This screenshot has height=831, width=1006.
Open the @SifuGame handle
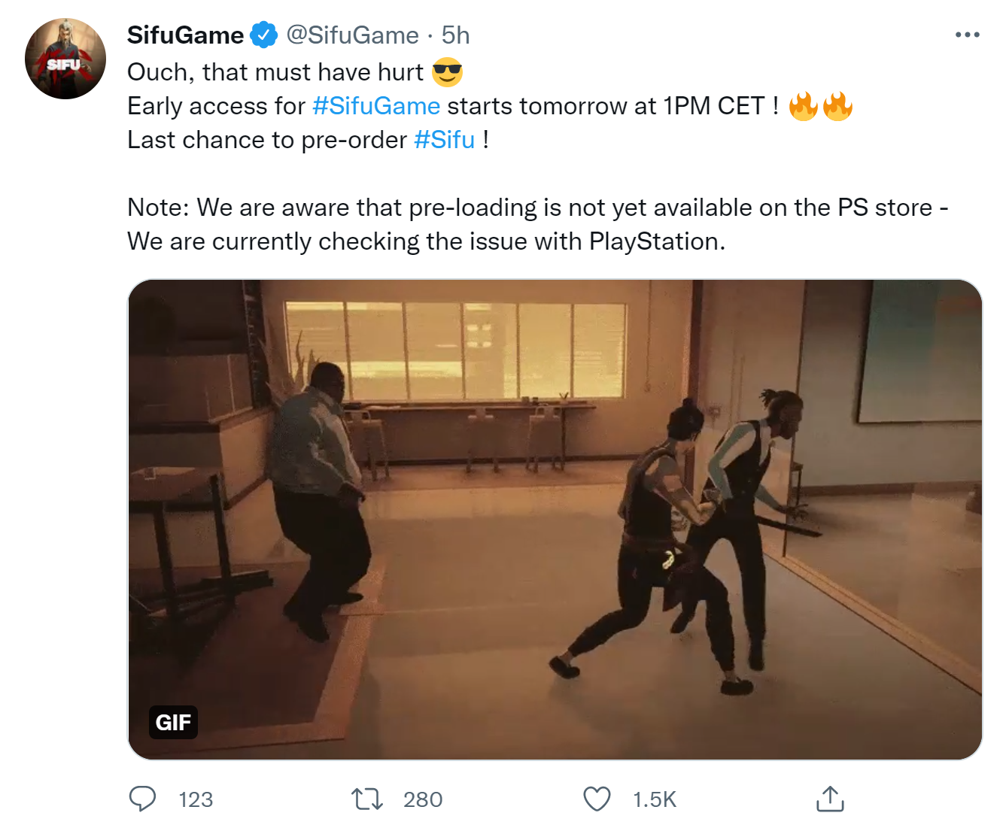352,35
